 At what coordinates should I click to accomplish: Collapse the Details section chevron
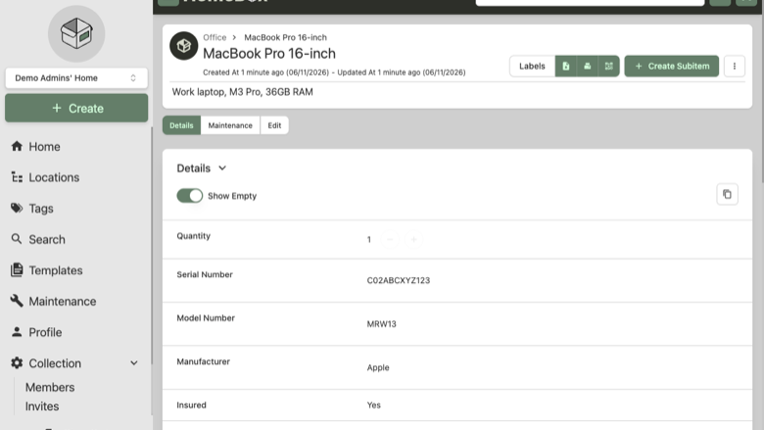222,168
